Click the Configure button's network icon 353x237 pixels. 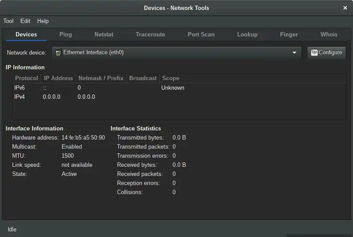(x=314, y=52)
